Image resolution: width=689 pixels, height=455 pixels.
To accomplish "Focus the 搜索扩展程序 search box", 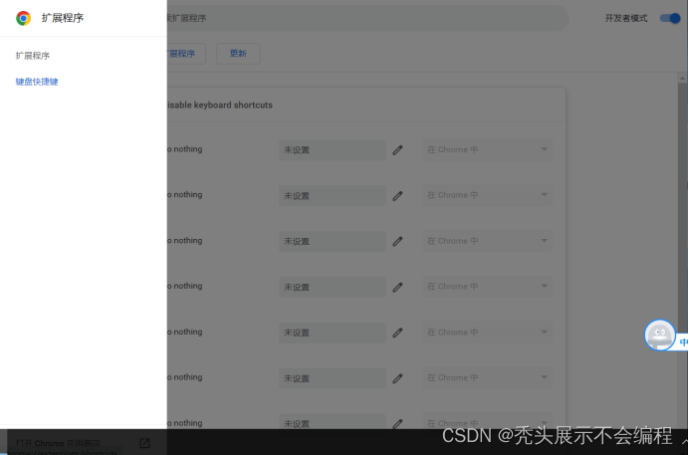I will pos(367,18).
